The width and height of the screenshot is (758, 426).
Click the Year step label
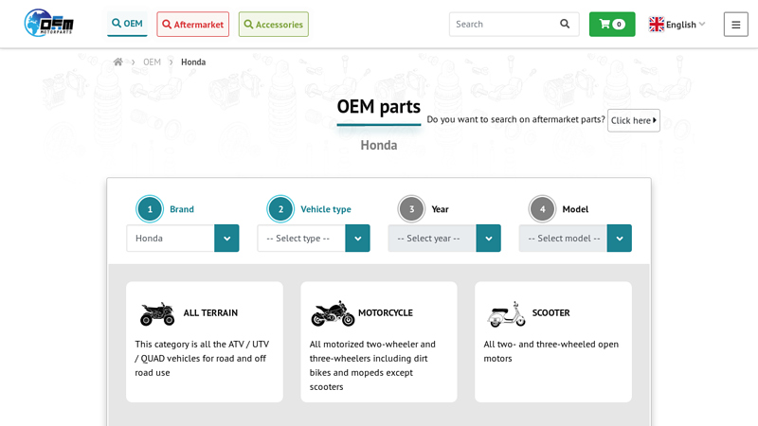pos(440,209)
